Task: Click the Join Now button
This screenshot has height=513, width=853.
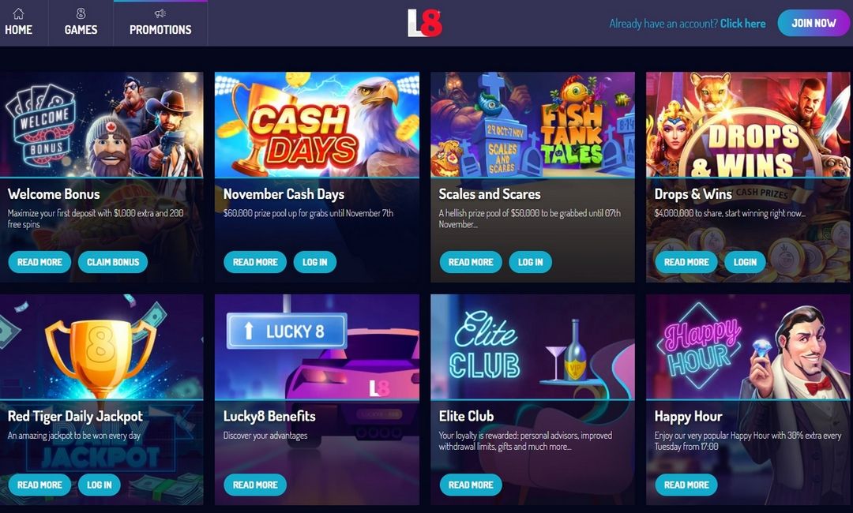Action: pyautogui.click(x=814, y=23)
